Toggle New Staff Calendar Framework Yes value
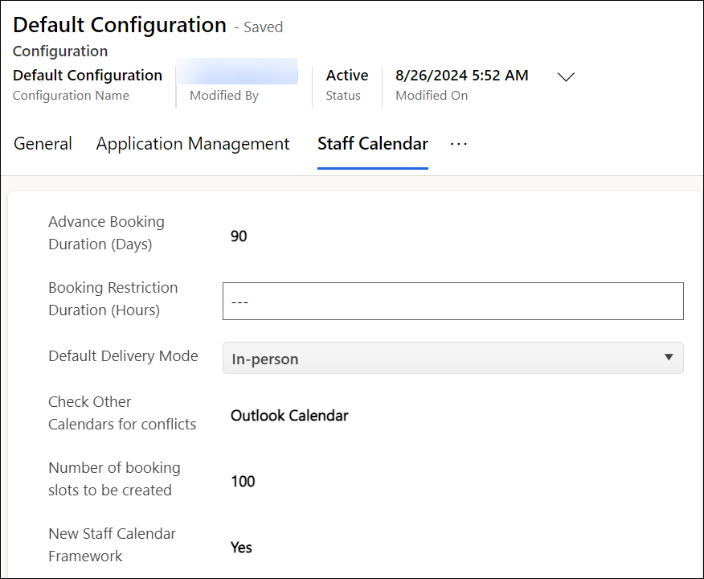704x579 pixels. pos(241,548)
